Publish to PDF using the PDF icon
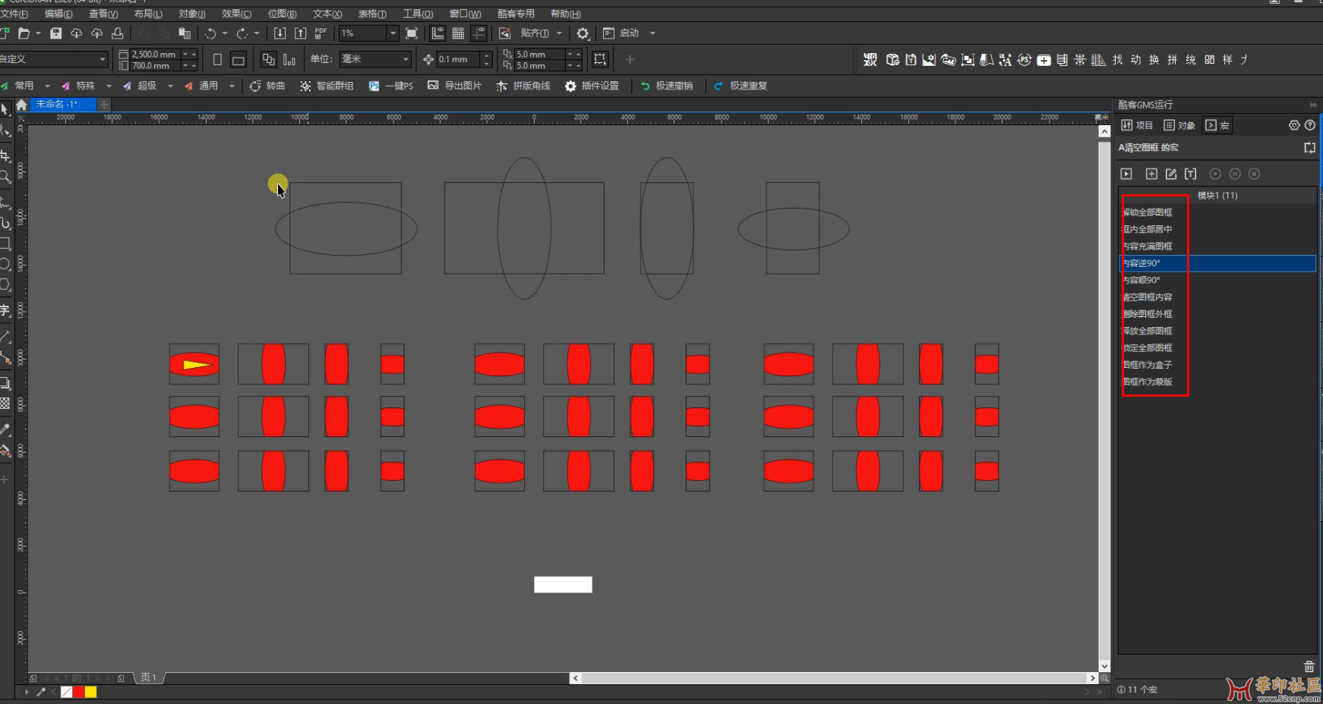 (x=320, y=33)
